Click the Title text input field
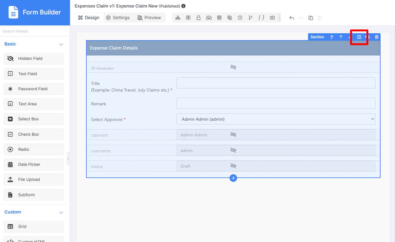This screenshot has width=395, height=242. coord(276,83)
